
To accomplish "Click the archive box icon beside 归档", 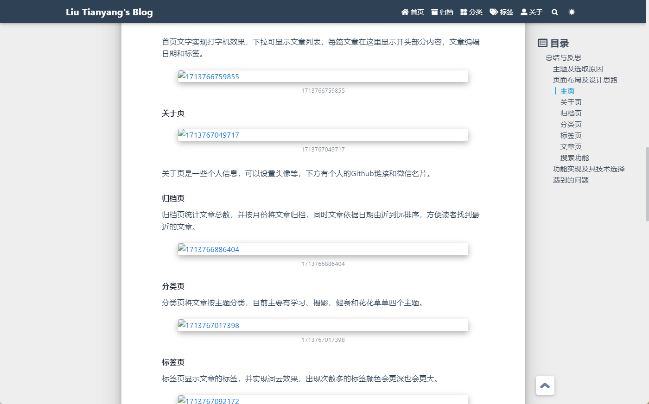I will tap(434, 12).
